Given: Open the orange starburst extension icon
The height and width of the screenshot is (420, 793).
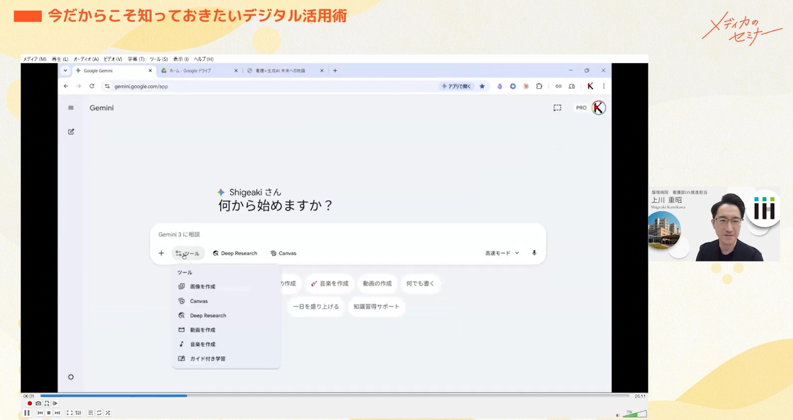Looking at the screenshot, I should click(x=526, y=86).
